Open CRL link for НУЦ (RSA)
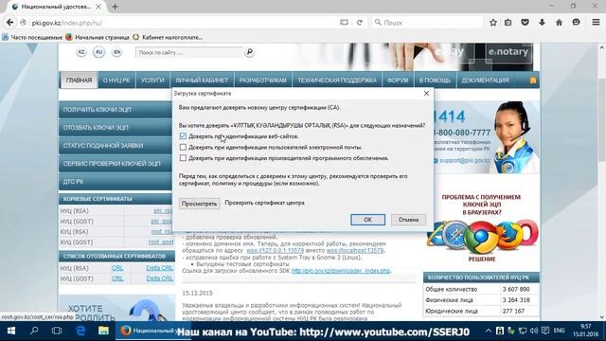 tap(117, 268)
